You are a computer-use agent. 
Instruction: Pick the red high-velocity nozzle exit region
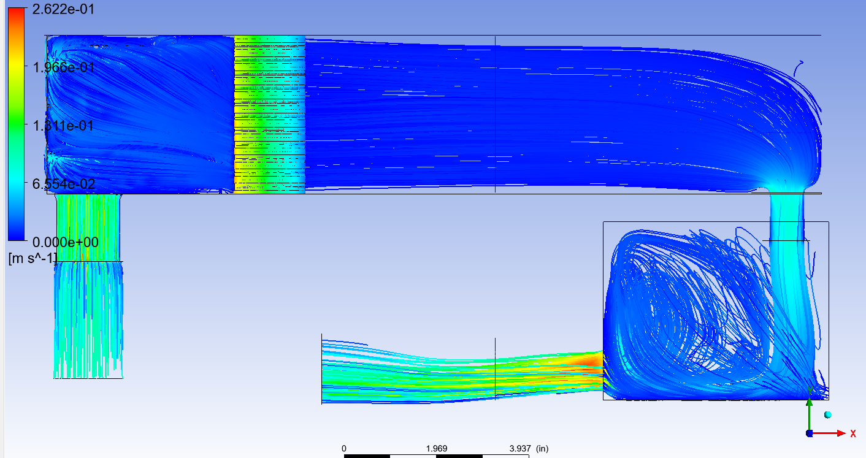coord(588,362)
